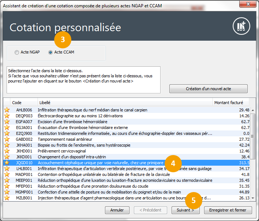Click star icon beside GABD002 row
Screen dimensions: 259x221
coord(6,139)
